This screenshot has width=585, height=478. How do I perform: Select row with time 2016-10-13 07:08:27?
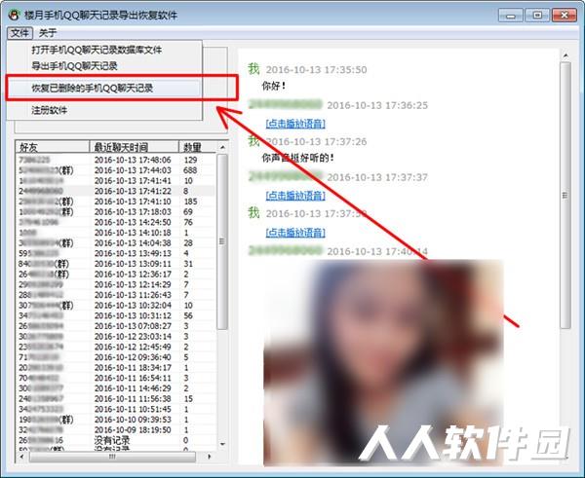coord(115,326)
